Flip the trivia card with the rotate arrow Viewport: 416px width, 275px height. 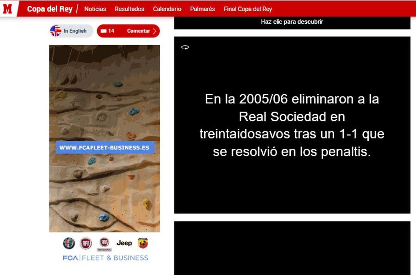(186, 47)
